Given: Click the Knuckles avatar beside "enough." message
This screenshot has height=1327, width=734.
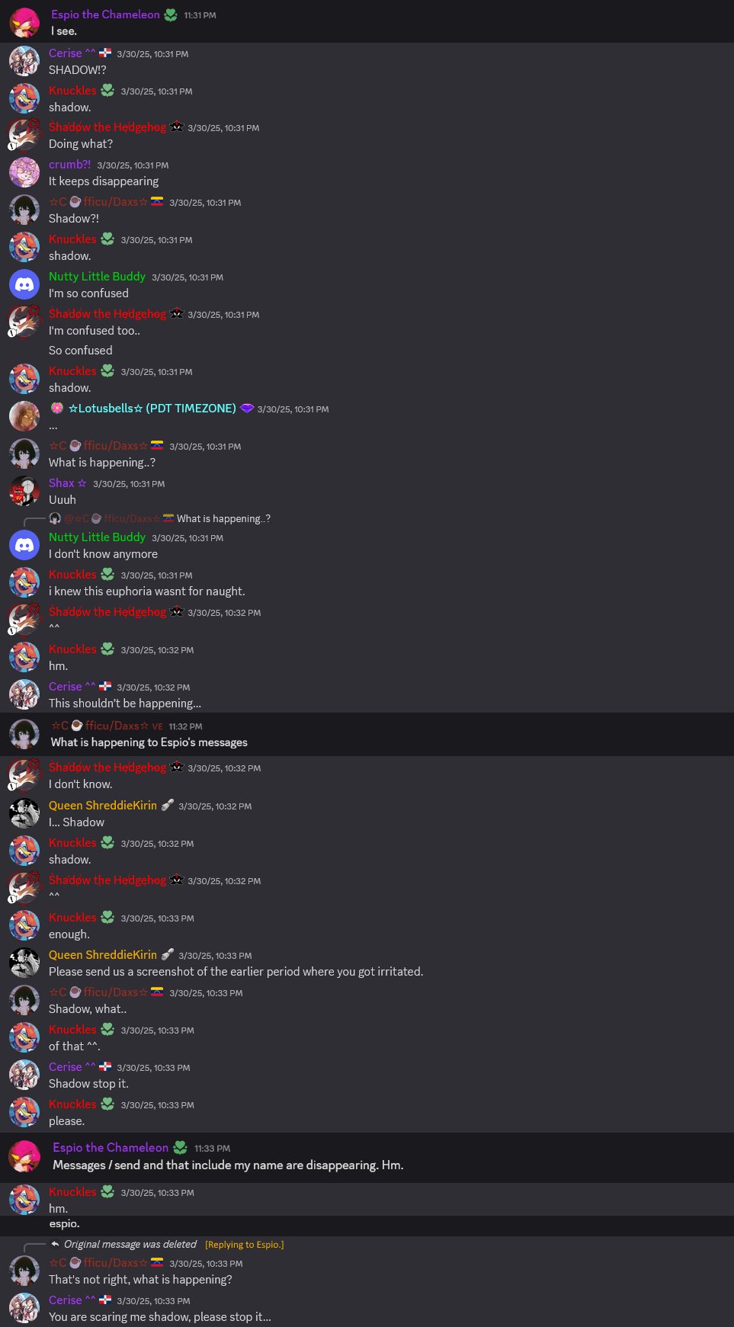Looking at the screenshot, I should pyautogui.click(x=24, y=925).
